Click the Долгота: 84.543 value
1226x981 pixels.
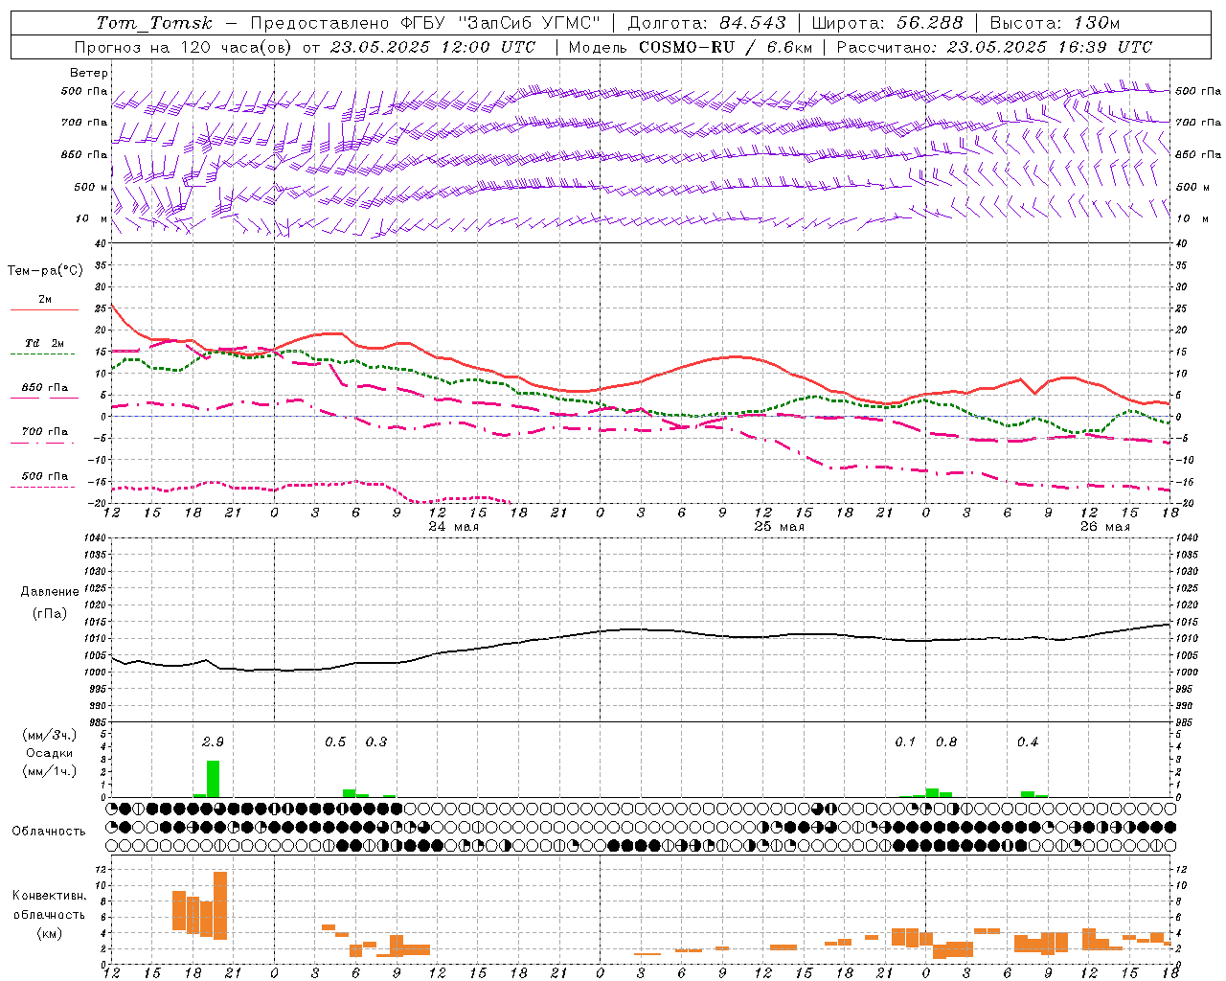pos(707,23)
